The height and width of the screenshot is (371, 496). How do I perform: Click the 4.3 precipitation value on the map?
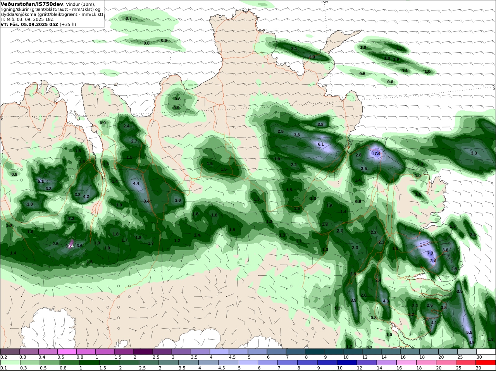(386, 301)
